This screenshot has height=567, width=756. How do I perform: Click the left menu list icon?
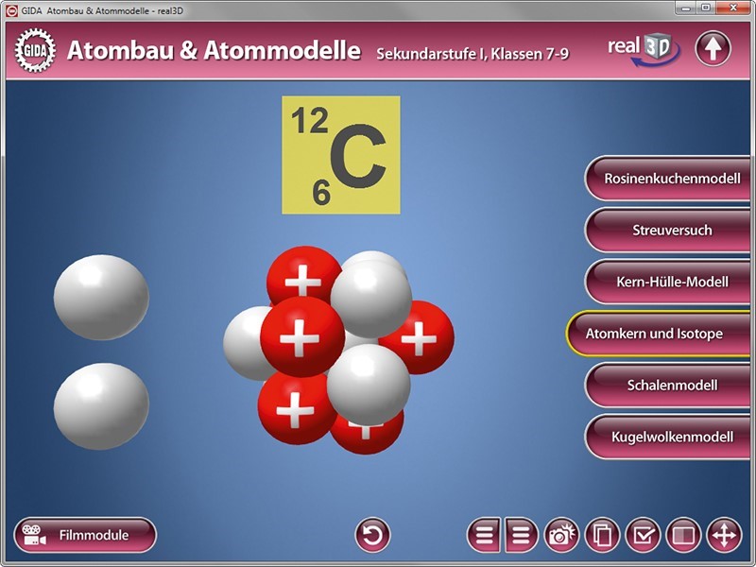(484, 536)
